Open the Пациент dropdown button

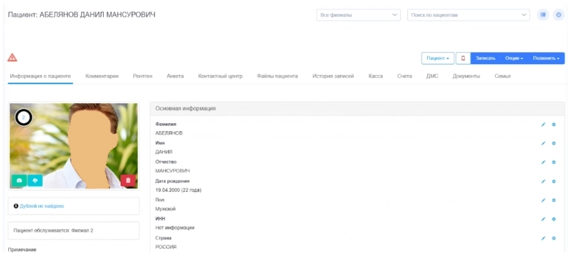[438, 58]
